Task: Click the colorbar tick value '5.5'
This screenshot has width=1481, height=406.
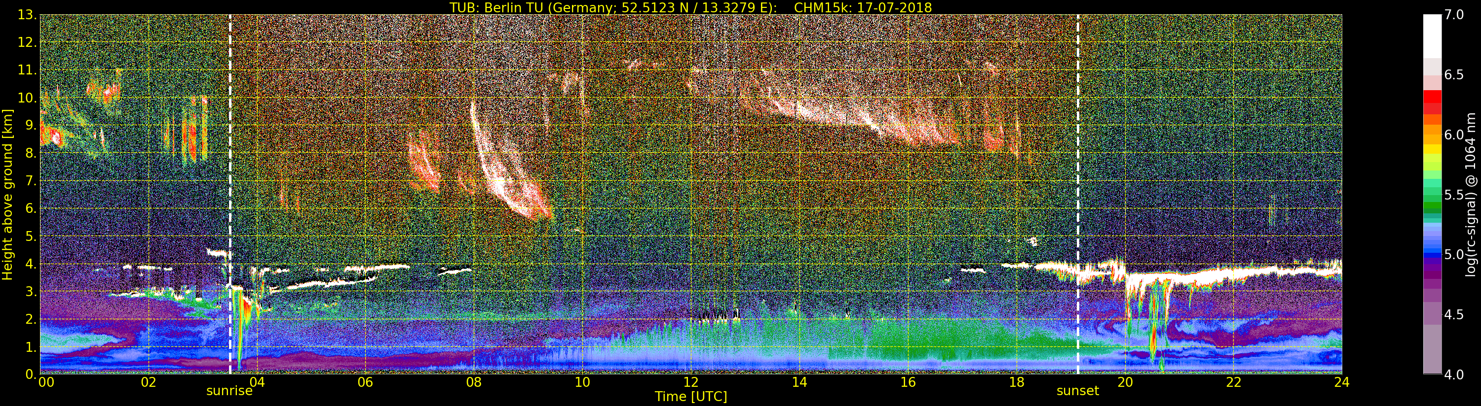Action: click(1454, 195)
